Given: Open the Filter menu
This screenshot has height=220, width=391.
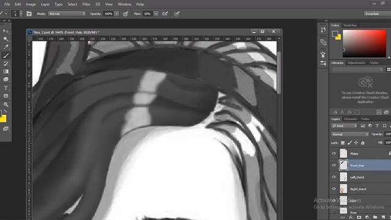Looking at the screenshot, I should [86, 4].
